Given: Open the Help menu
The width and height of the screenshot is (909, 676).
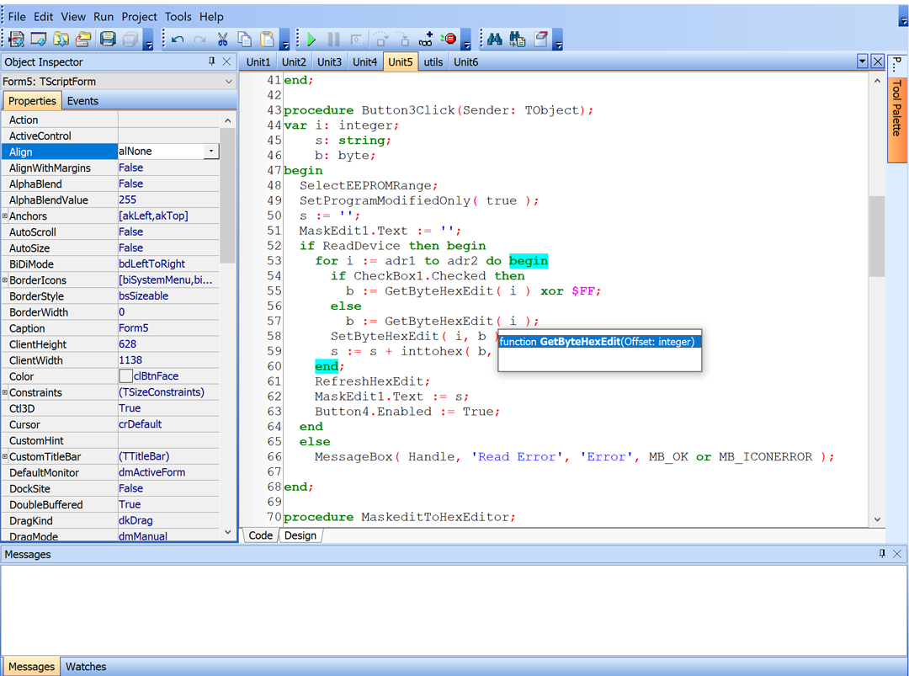Looking at the screenshot, I should pyautogui.click(x=211, y=17).
